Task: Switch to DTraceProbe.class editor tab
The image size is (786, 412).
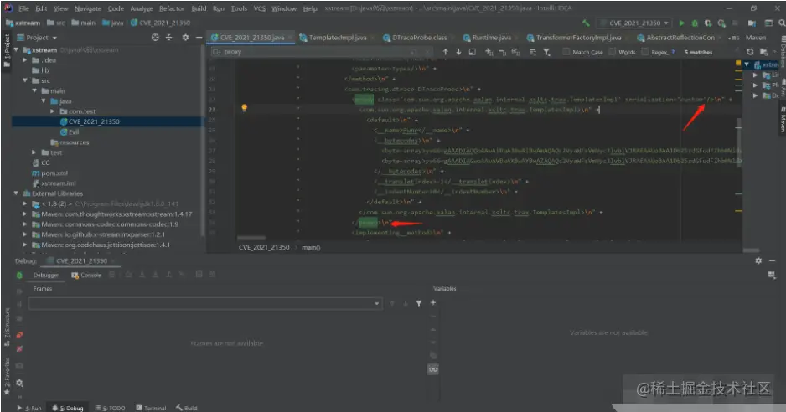Action: (x=418, y=38)
